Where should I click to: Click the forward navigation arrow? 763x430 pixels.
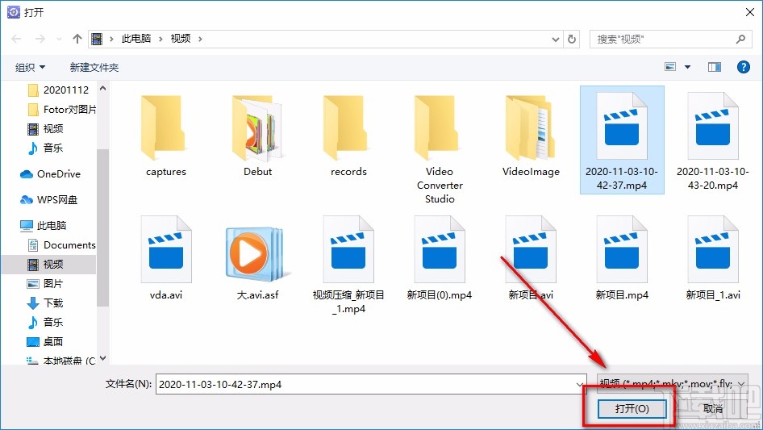pyautogui.click(x=40, y=39)
